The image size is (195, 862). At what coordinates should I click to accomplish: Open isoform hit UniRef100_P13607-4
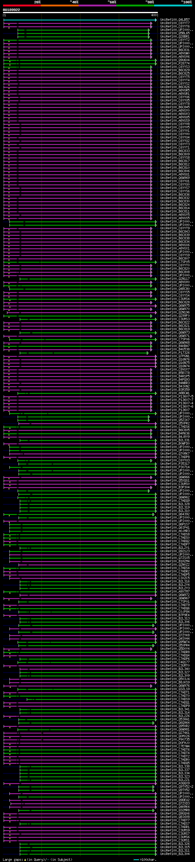tap(177, 403)
